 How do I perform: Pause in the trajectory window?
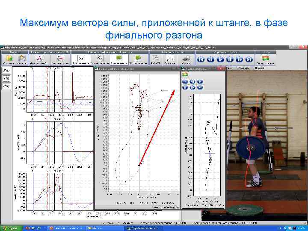pos(185,87)
